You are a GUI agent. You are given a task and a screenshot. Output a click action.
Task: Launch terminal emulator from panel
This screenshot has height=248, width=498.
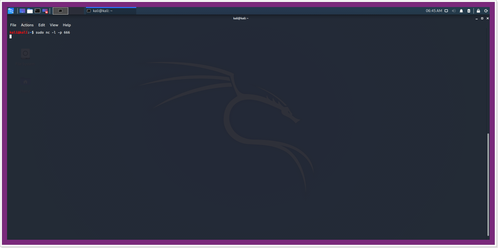(37, 11)
